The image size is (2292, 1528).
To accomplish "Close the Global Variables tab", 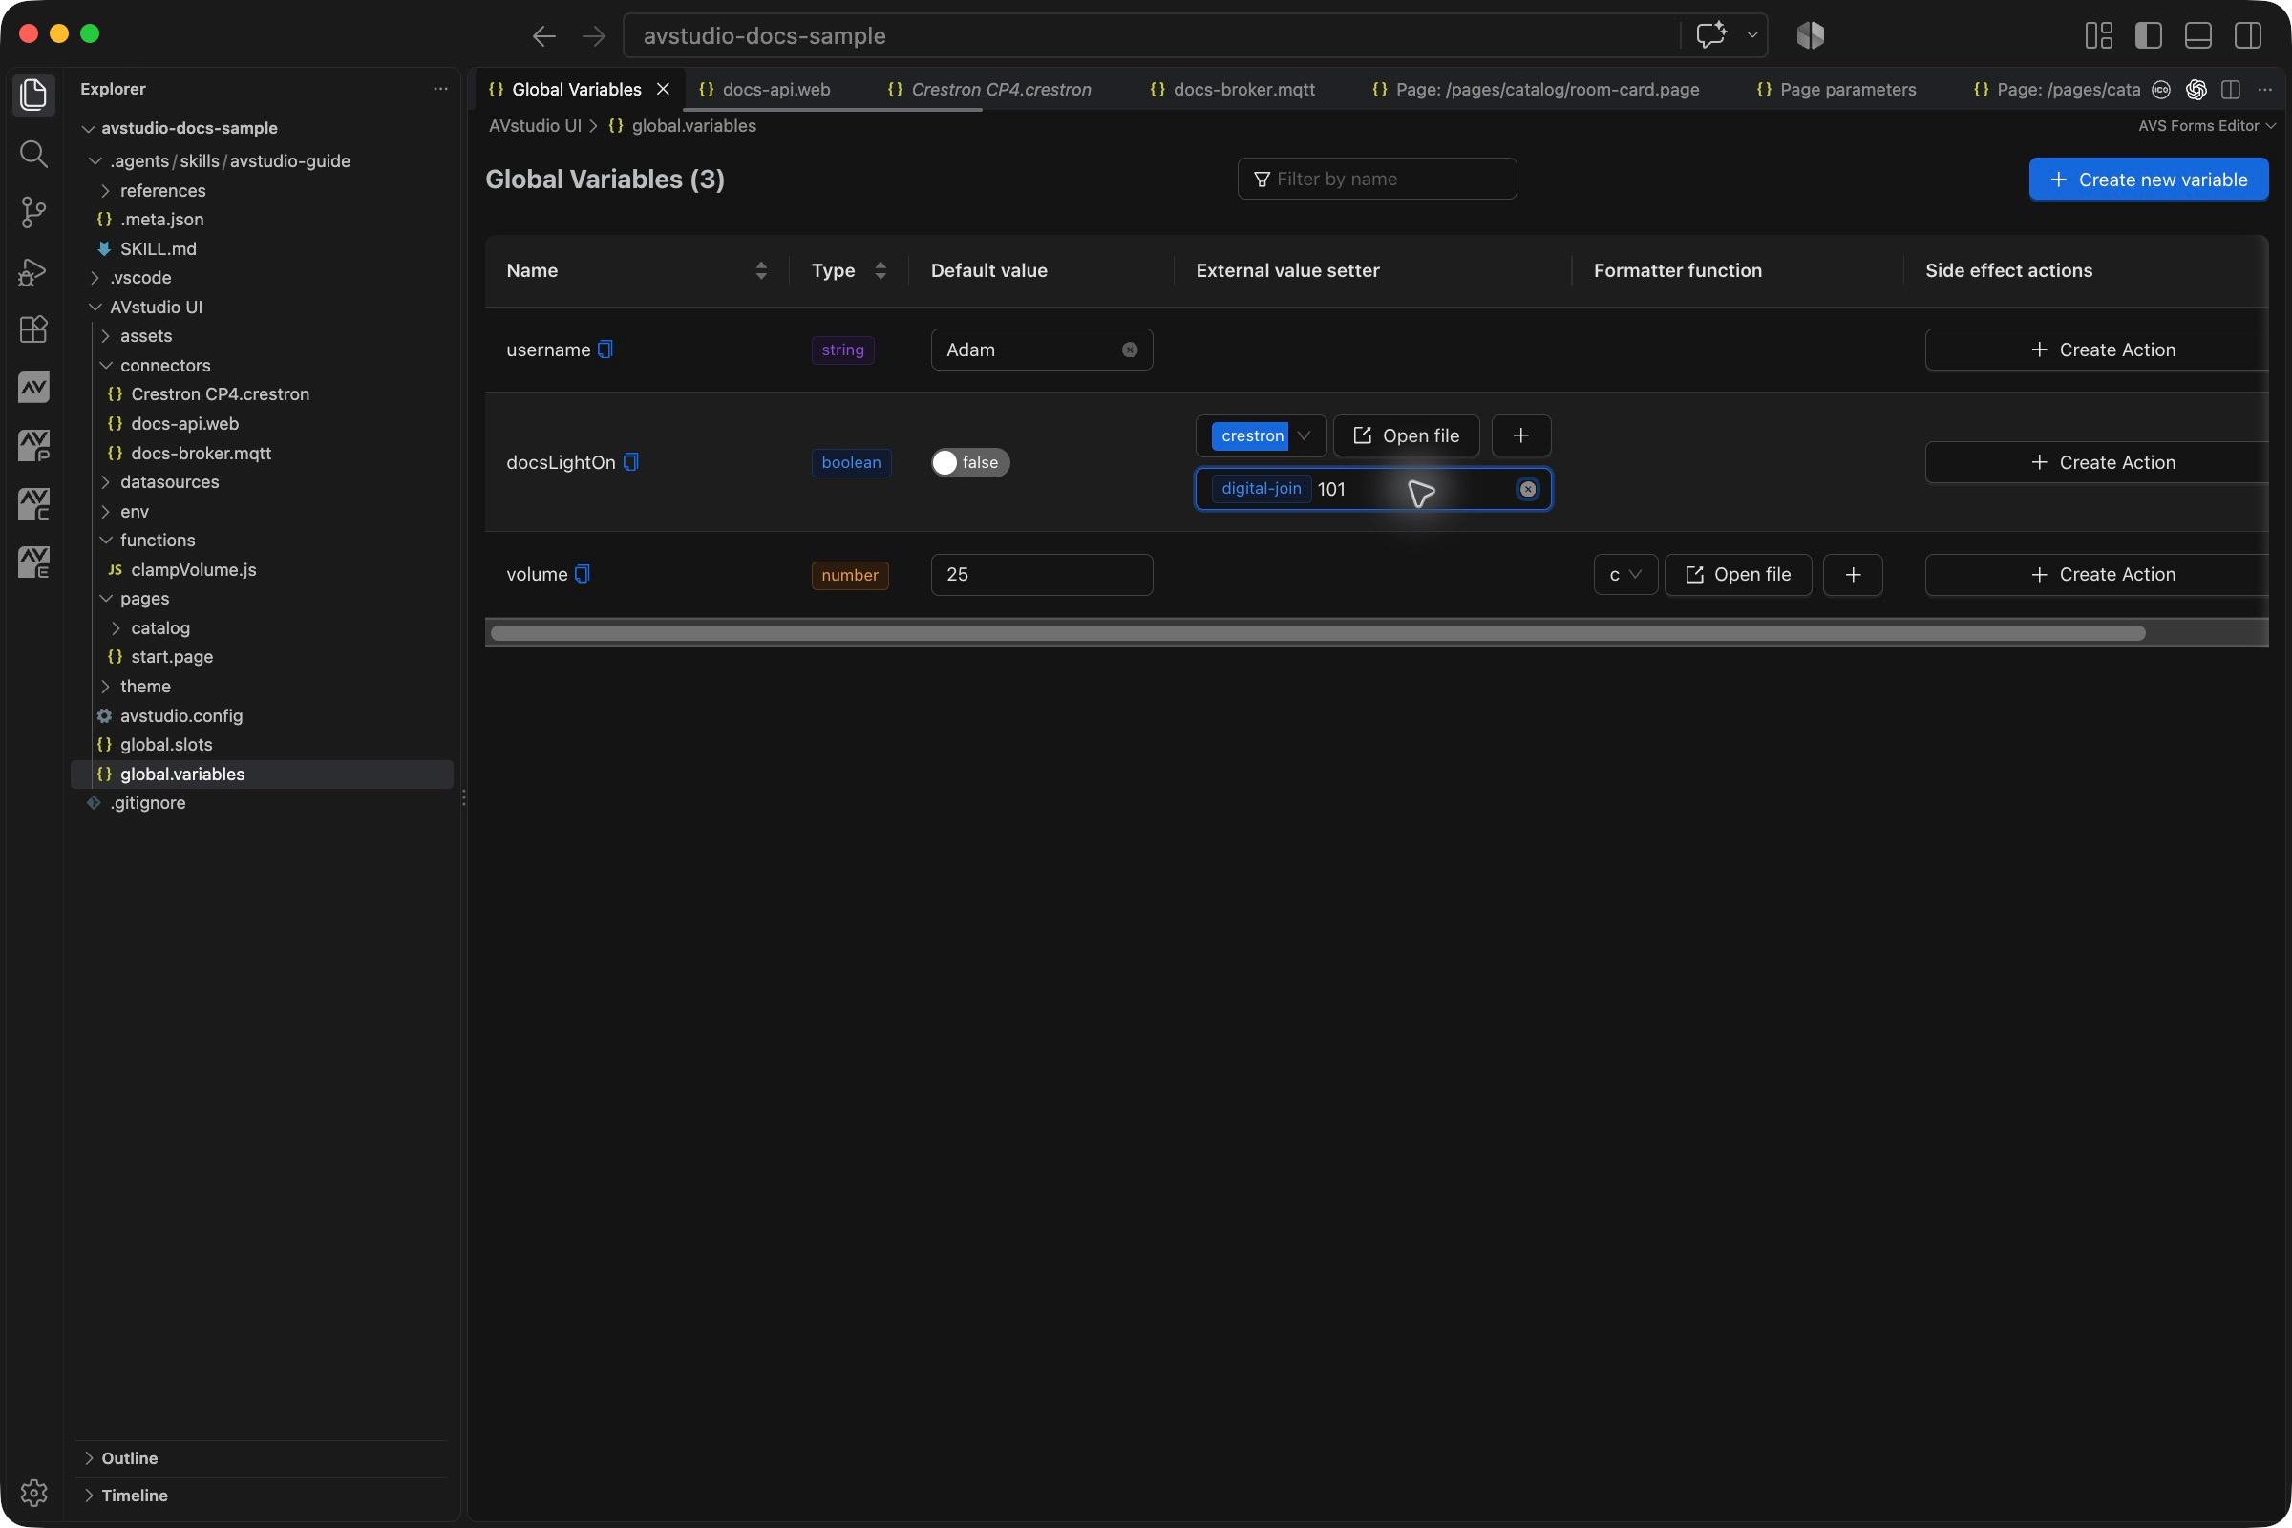I will click(x=663, y=89).
